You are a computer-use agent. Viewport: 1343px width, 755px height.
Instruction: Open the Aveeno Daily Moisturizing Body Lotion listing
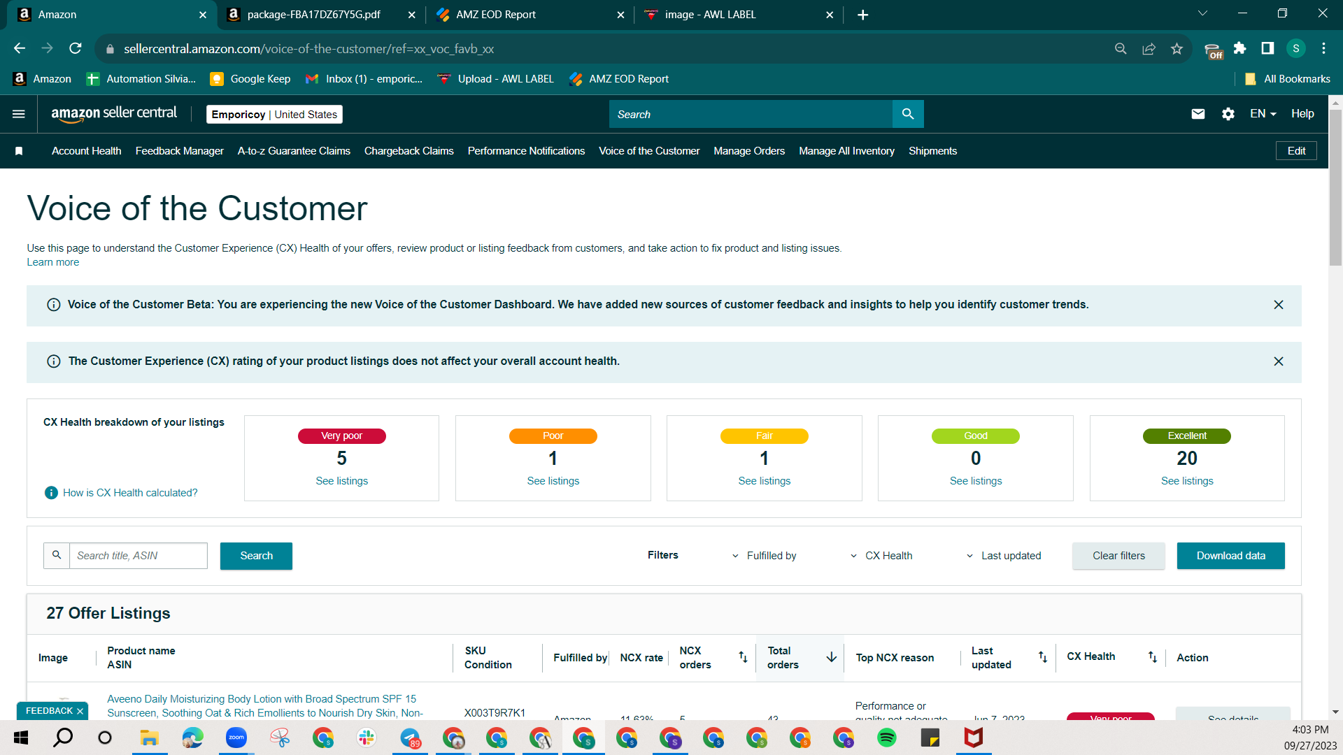[x=265, y=706]
